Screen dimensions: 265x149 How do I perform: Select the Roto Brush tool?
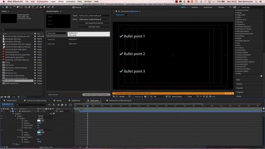pos(49,7)
